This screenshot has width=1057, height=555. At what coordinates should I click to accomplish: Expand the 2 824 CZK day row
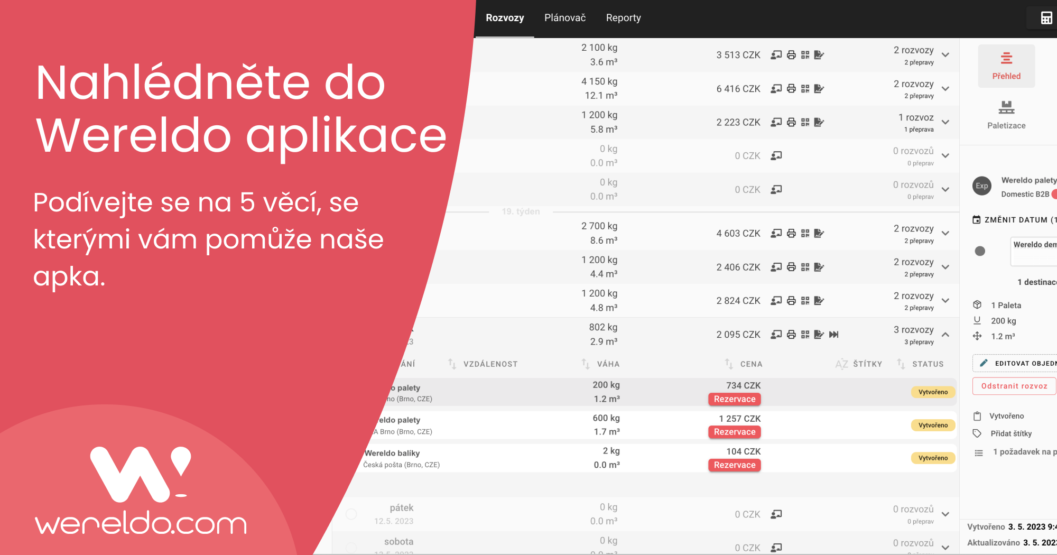[945, 301]
